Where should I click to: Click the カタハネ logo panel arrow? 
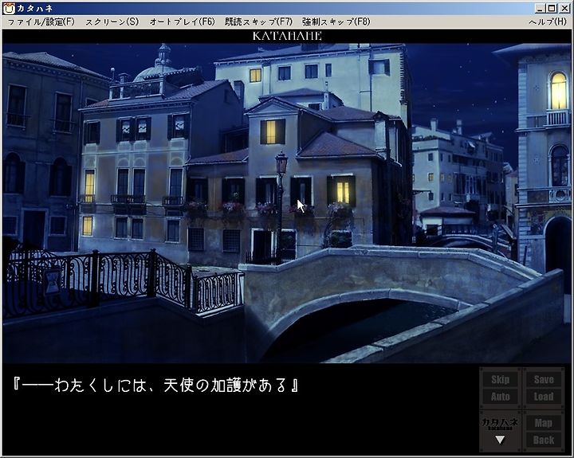(500, 440)
